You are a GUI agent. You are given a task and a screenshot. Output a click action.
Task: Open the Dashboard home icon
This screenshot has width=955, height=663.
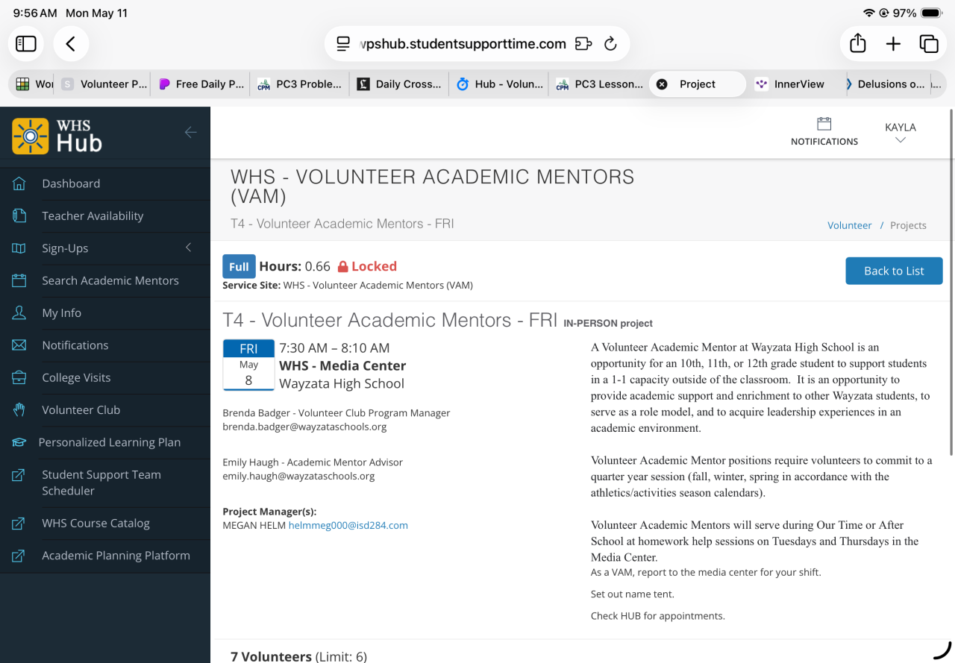pyautogui.click(x=19, y=183)
